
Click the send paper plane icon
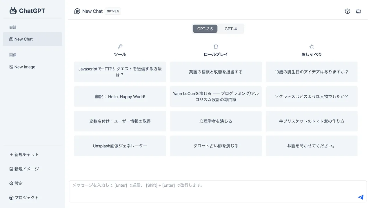pyautogui.click(x=361, y=197)
